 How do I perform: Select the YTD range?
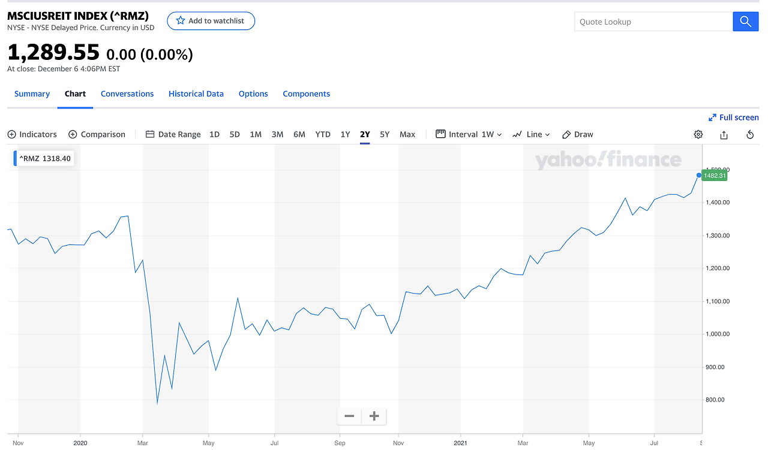[323, 134]
